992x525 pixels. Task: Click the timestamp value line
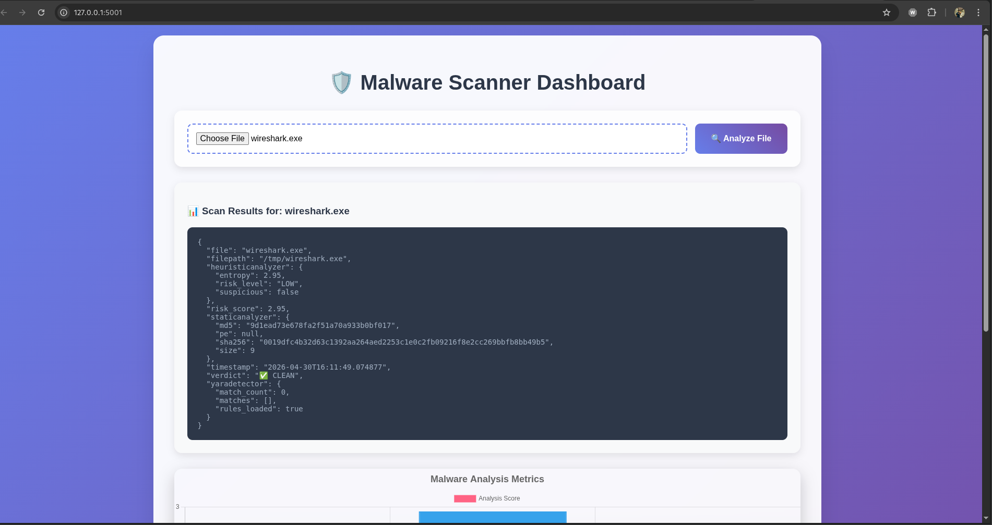pyautogui.click(x=298, y=367)
